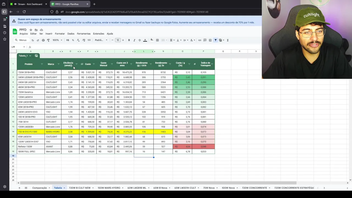
Task: Star the PPFD document
Action: click(x=31, y=30)
